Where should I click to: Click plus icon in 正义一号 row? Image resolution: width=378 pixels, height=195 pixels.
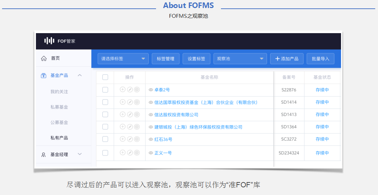(123, 152)
